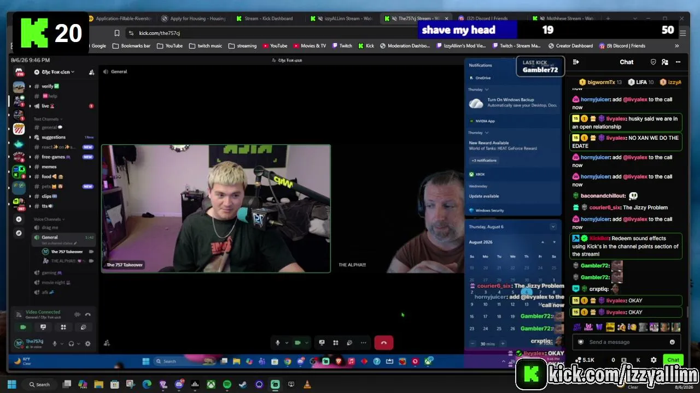The height and width of the screenshot is (393, 700).
Task: Open the live channel in Discord
Action: (x=48, y=106)
